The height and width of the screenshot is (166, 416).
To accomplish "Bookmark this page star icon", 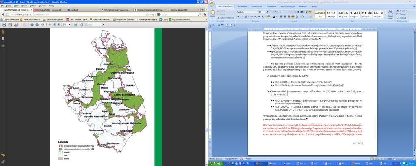I will (x=147, y=15).
